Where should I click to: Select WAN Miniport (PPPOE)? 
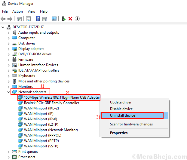(43, 135)
